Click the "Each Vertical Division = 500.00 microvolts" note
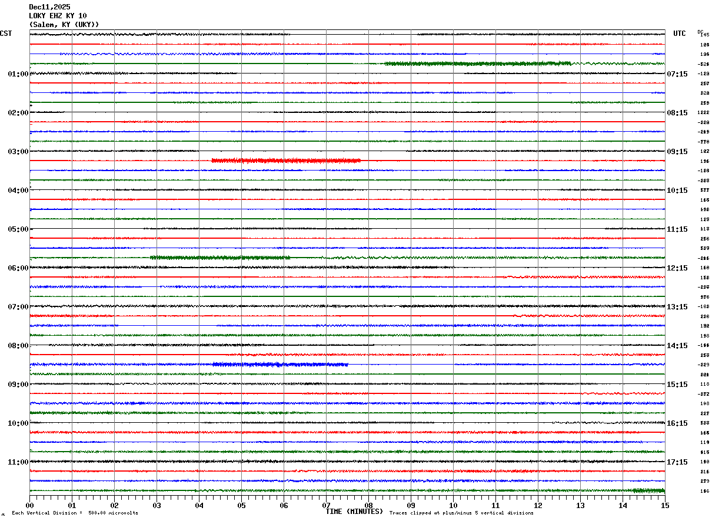 [x=75, y=513]
